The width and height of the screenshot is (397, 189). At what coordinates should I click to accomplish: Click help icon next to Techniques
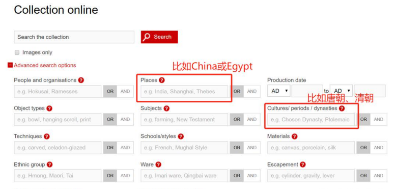tap(46, 137)
